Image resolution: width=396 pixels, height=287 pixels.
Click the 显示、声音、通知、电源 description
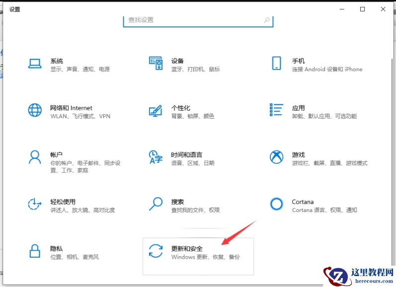point(80,69)
